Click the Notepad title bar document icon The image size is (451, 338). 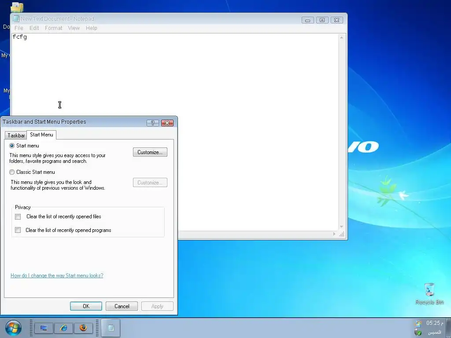point(16,18)
